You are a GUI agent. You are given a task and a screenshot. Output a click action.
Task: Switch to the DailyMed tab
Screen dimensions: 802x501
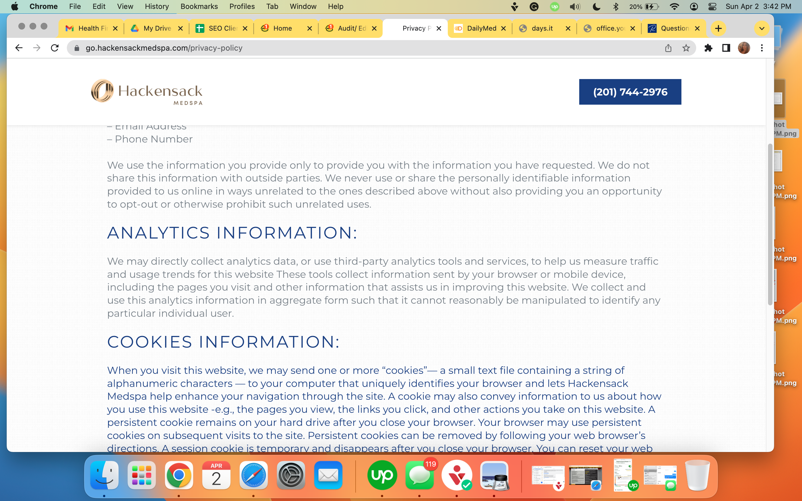pos(480,28)
